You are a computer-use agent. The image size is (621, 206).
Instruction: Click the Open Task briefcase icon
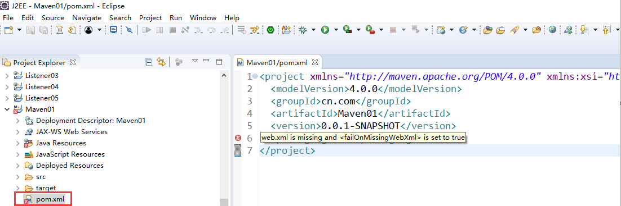[500, 30]
